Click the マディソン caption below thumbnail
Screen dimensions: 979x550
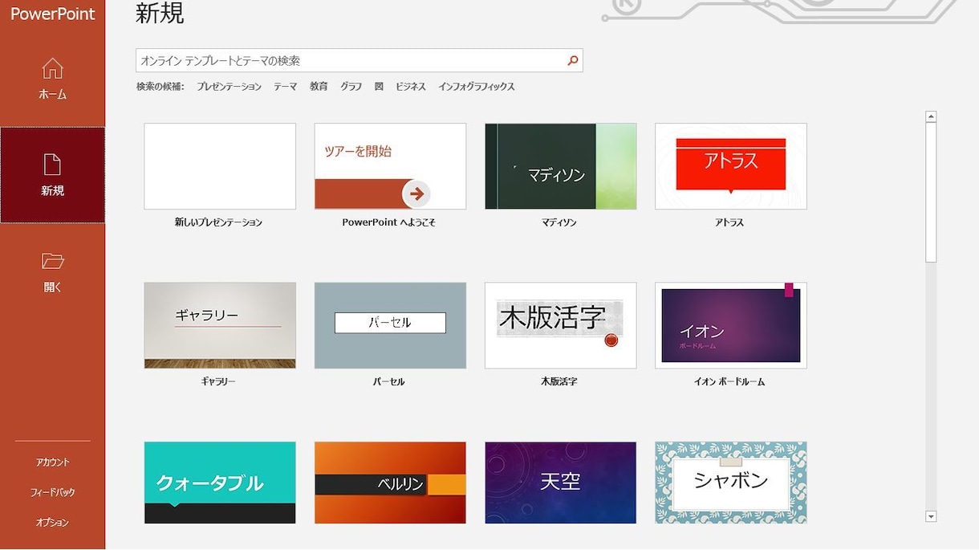(559, 222)
